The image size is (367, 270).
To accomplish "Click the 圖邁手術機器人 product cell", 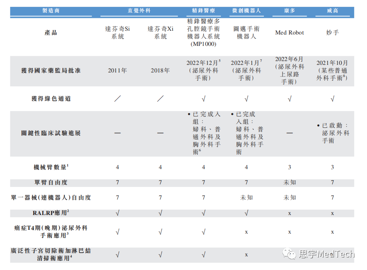I will click(246, 33).
